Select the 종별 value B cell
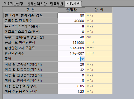The width and height of the screenshot is (134, 99). click(x=69, y=59)
